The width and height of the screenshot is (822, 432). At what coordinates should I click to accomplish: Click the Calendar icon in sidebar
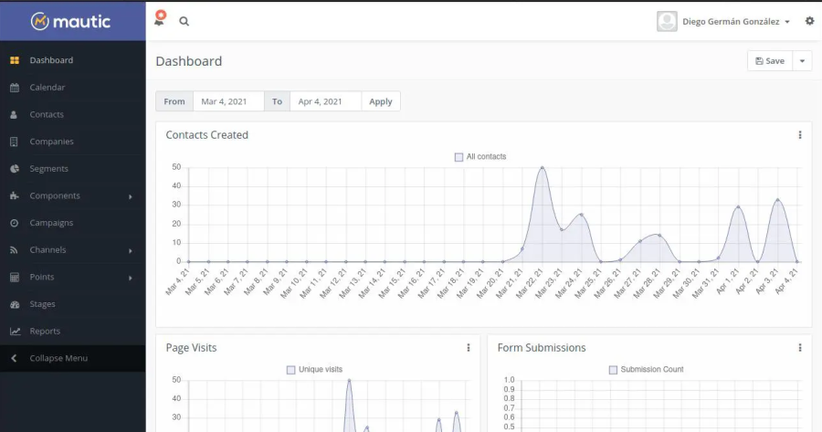pyautogui.click(x=15, y=88)
